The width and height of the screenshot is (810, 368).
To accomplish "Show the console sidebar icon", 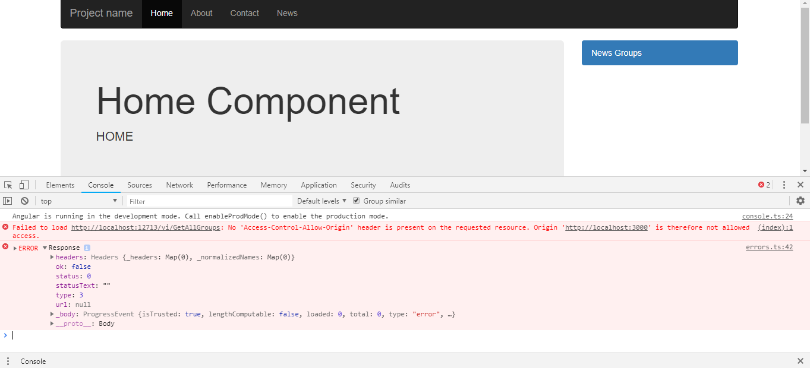I will click(8, 201).
